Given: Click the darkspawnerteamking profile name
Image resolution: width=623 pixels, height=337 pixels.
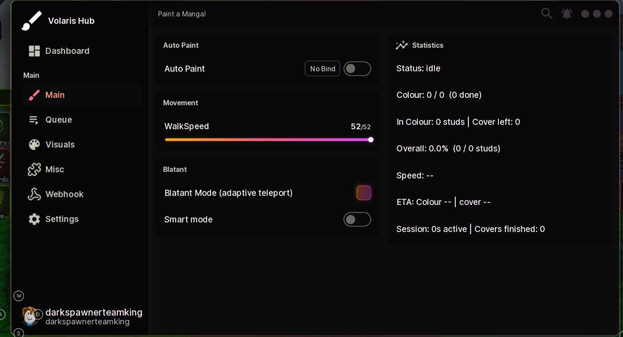Looking at the screenshot, I should 94,312.
